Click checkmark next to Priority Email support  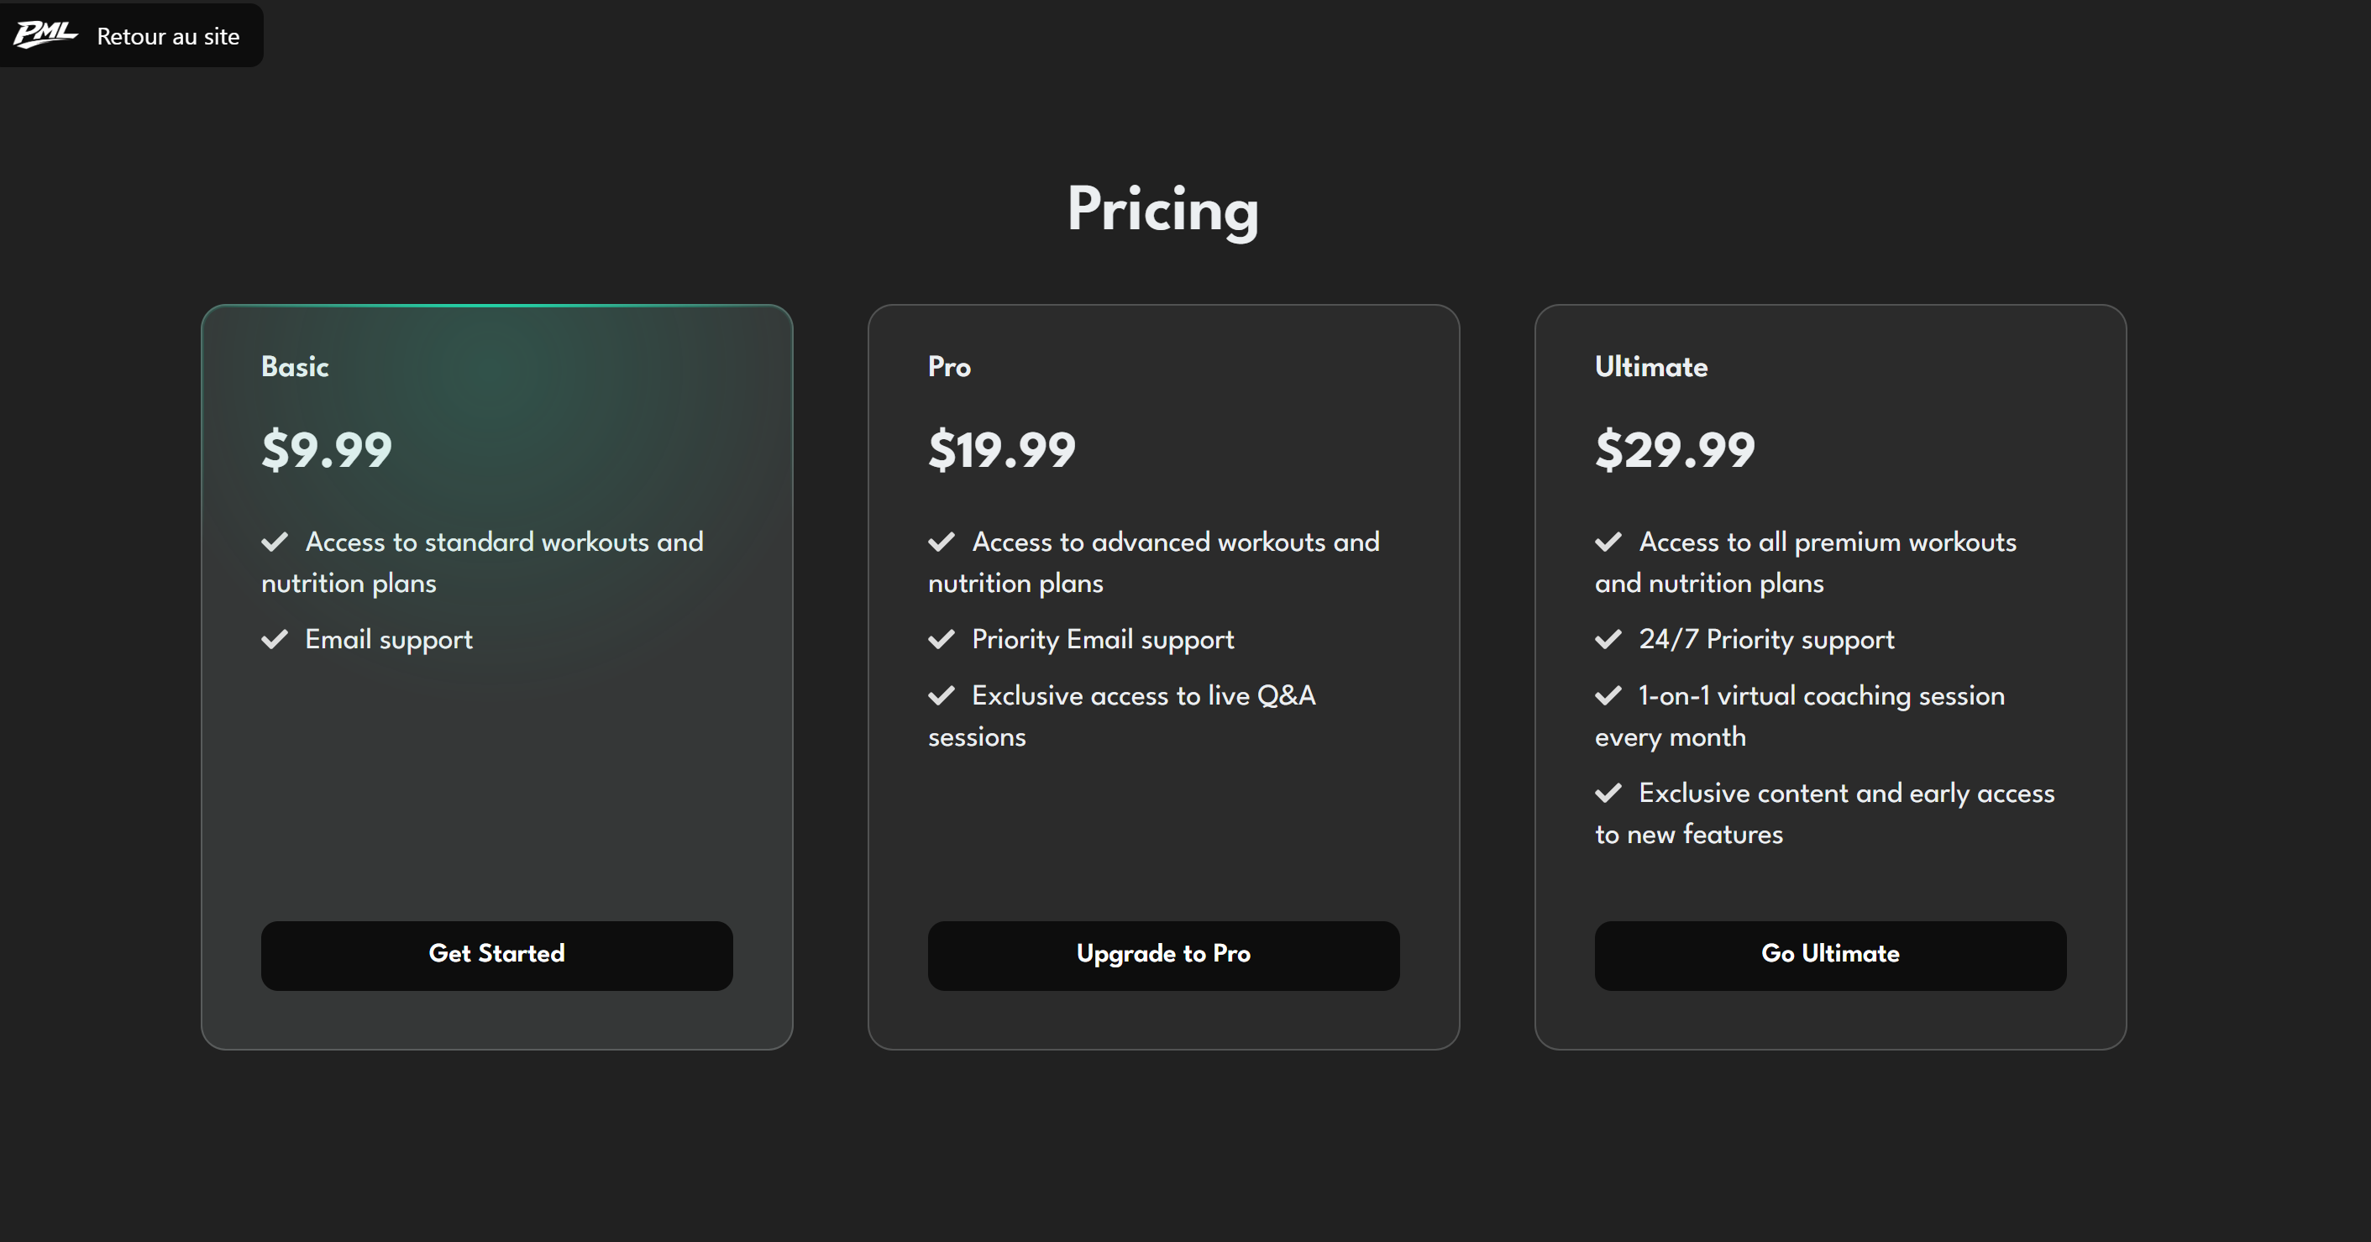coord(941,639)
